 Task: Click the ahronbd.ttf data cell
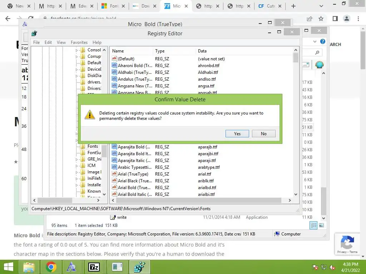[208, 66]
